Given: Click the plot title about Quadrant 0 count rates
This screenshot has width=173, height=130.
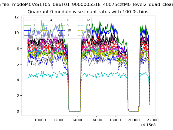Looking at the screenshot, I should point(89,12).
